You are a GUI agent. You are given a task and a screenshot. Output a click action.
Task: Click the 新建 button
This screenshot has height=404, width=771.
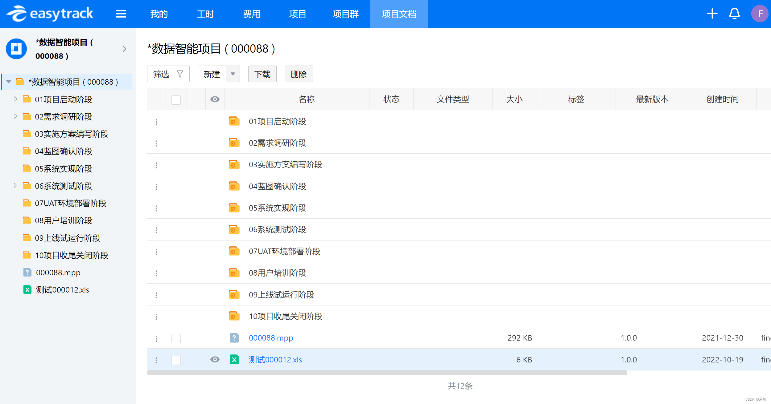pos(212,74)
